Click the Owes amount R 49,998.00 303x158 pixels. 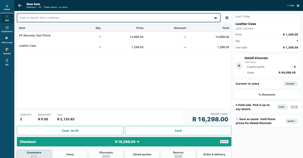(287, 73)
